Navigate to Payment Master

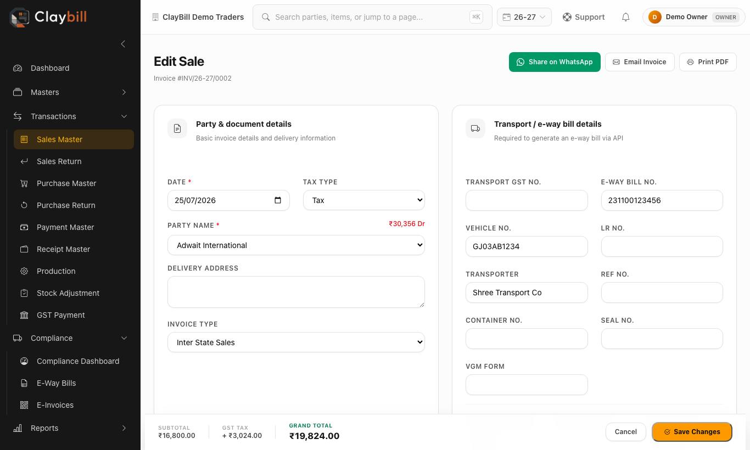[x=74, y=227]
